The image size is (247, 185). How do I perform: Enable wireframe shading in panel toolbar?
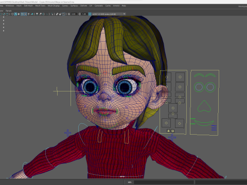pyautogui.click(x=12, y=14)
